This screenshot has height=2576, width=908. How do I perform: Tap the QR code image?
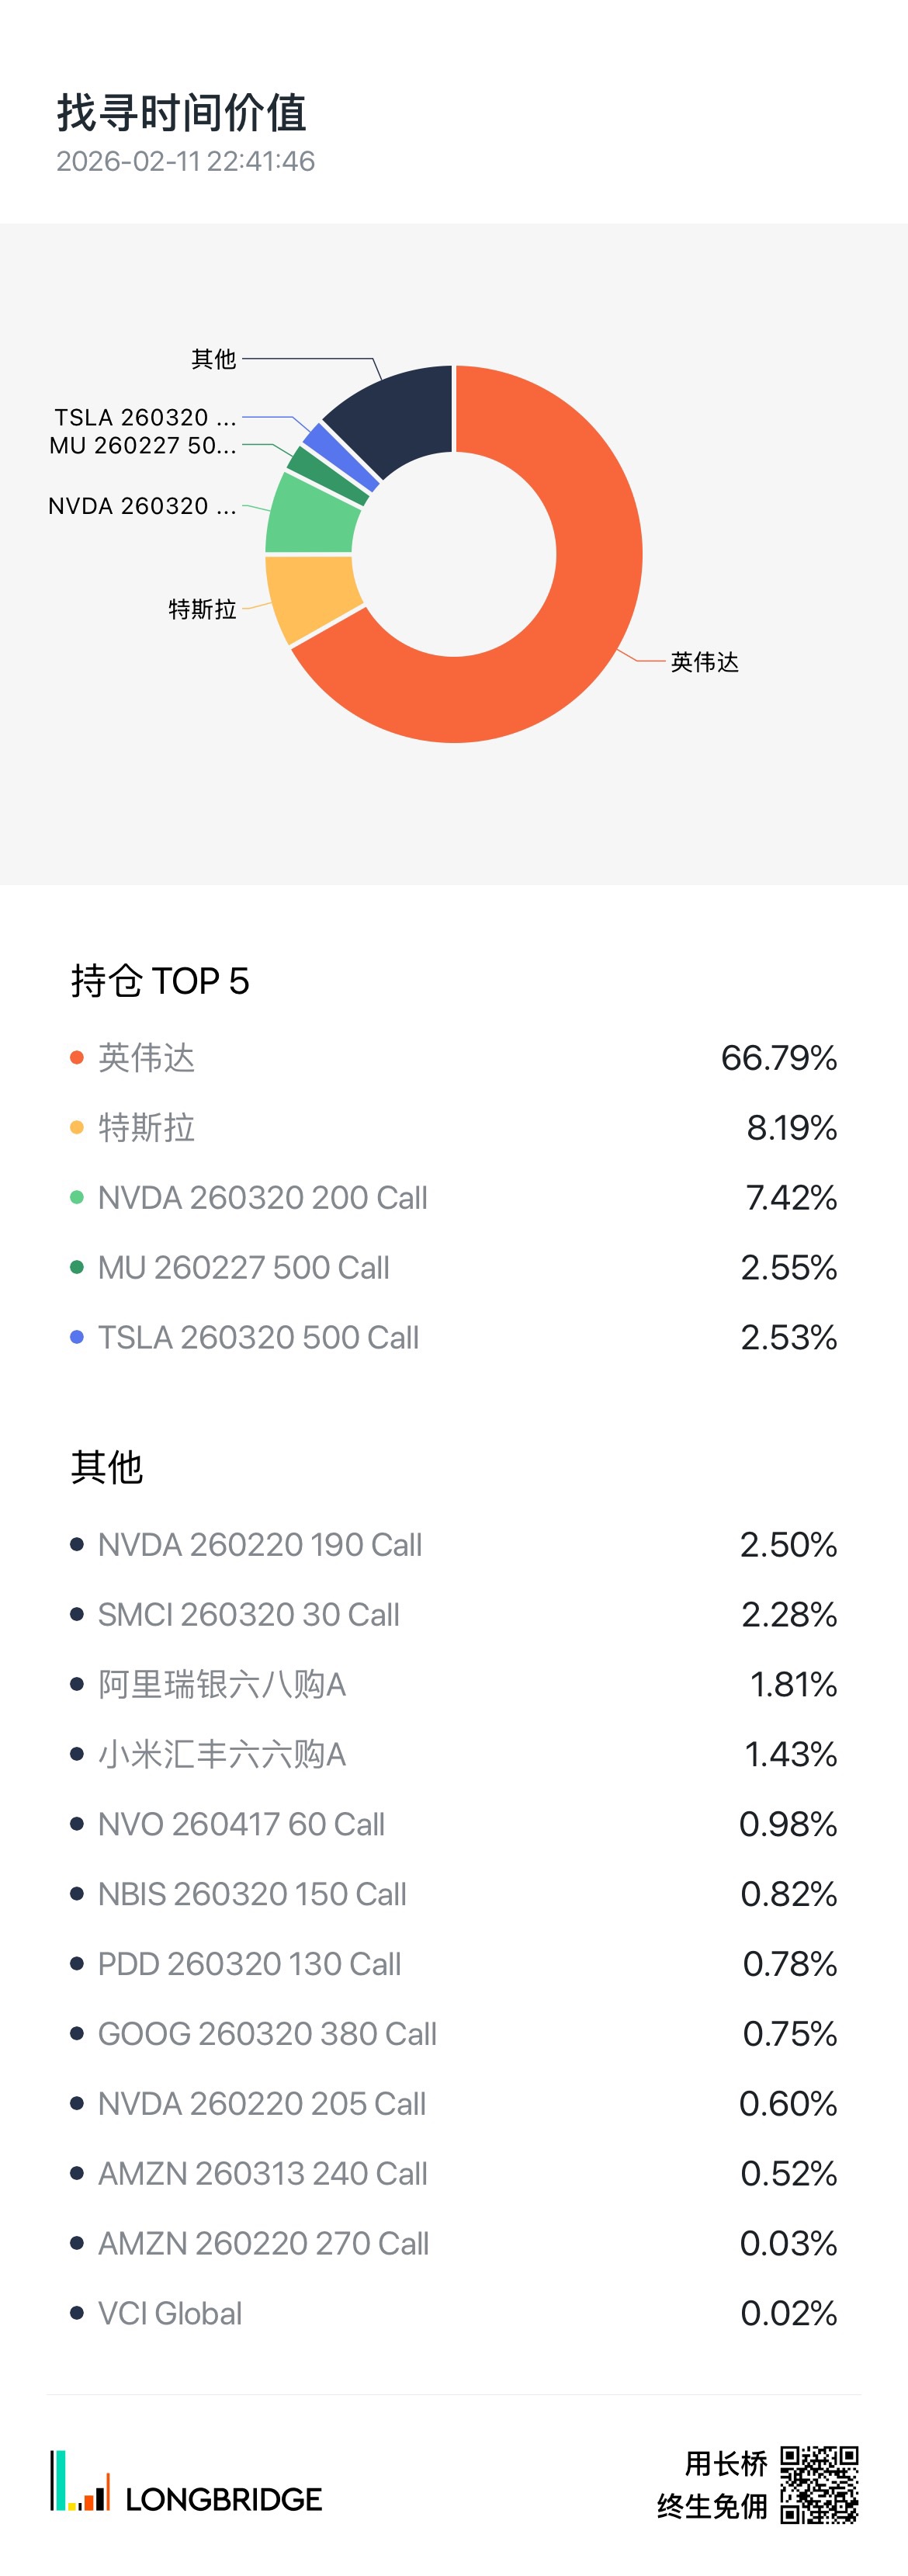point(819,2485)
